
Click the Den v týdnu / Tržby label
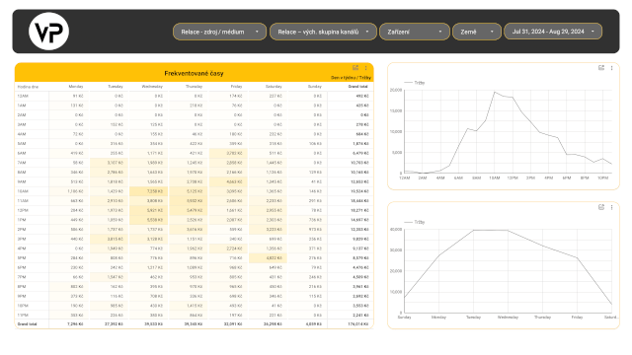pos(351,78)
